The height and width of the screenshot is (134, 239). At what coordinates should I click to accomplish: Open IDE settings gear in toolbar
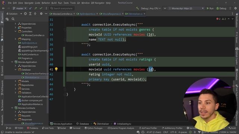pos(236,8)
